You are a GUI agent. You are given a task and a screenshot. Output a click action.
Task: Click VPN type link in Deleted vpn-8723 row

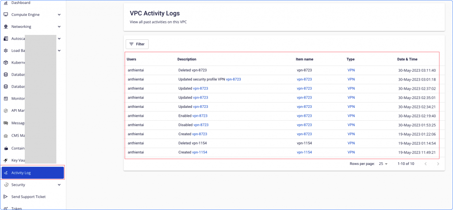(351, 70)
